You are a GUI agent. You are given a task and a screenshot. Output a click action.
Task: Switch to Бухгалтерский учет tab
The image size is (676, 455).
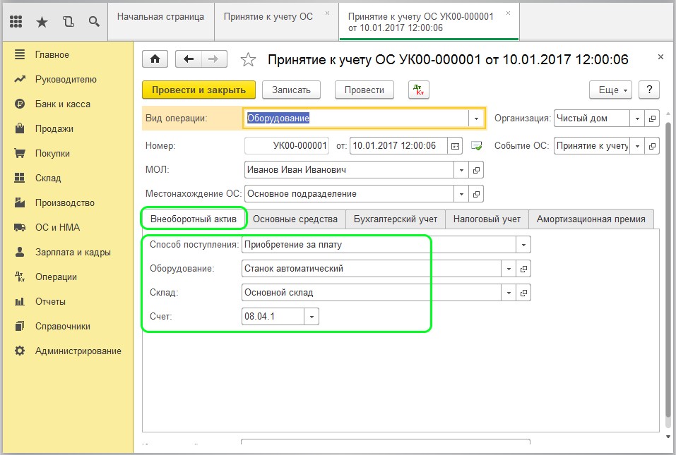tap(396, 219)
